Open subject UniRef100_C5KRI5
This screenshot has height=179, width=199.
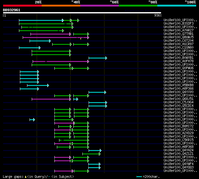tap(178, 140)
